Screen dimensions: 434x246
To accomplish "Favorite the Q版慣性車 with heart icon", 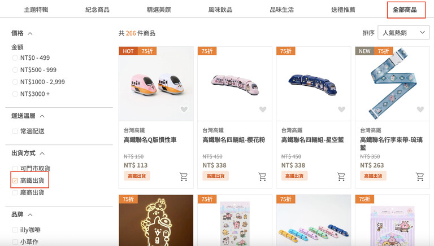I will coord(184,109).
